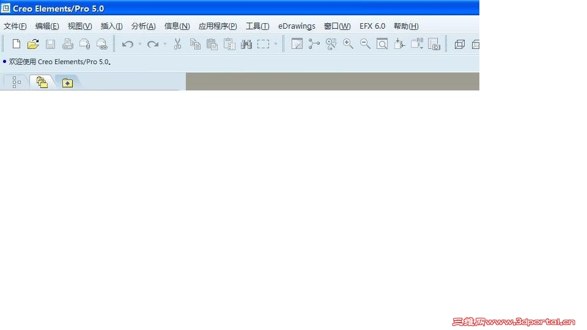Open the View Manager icon

point(434,44)
